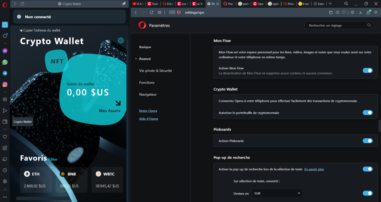Pin the Crypto Wallet panel
This screenshot has width=381, height=202.
coord(124,4)
